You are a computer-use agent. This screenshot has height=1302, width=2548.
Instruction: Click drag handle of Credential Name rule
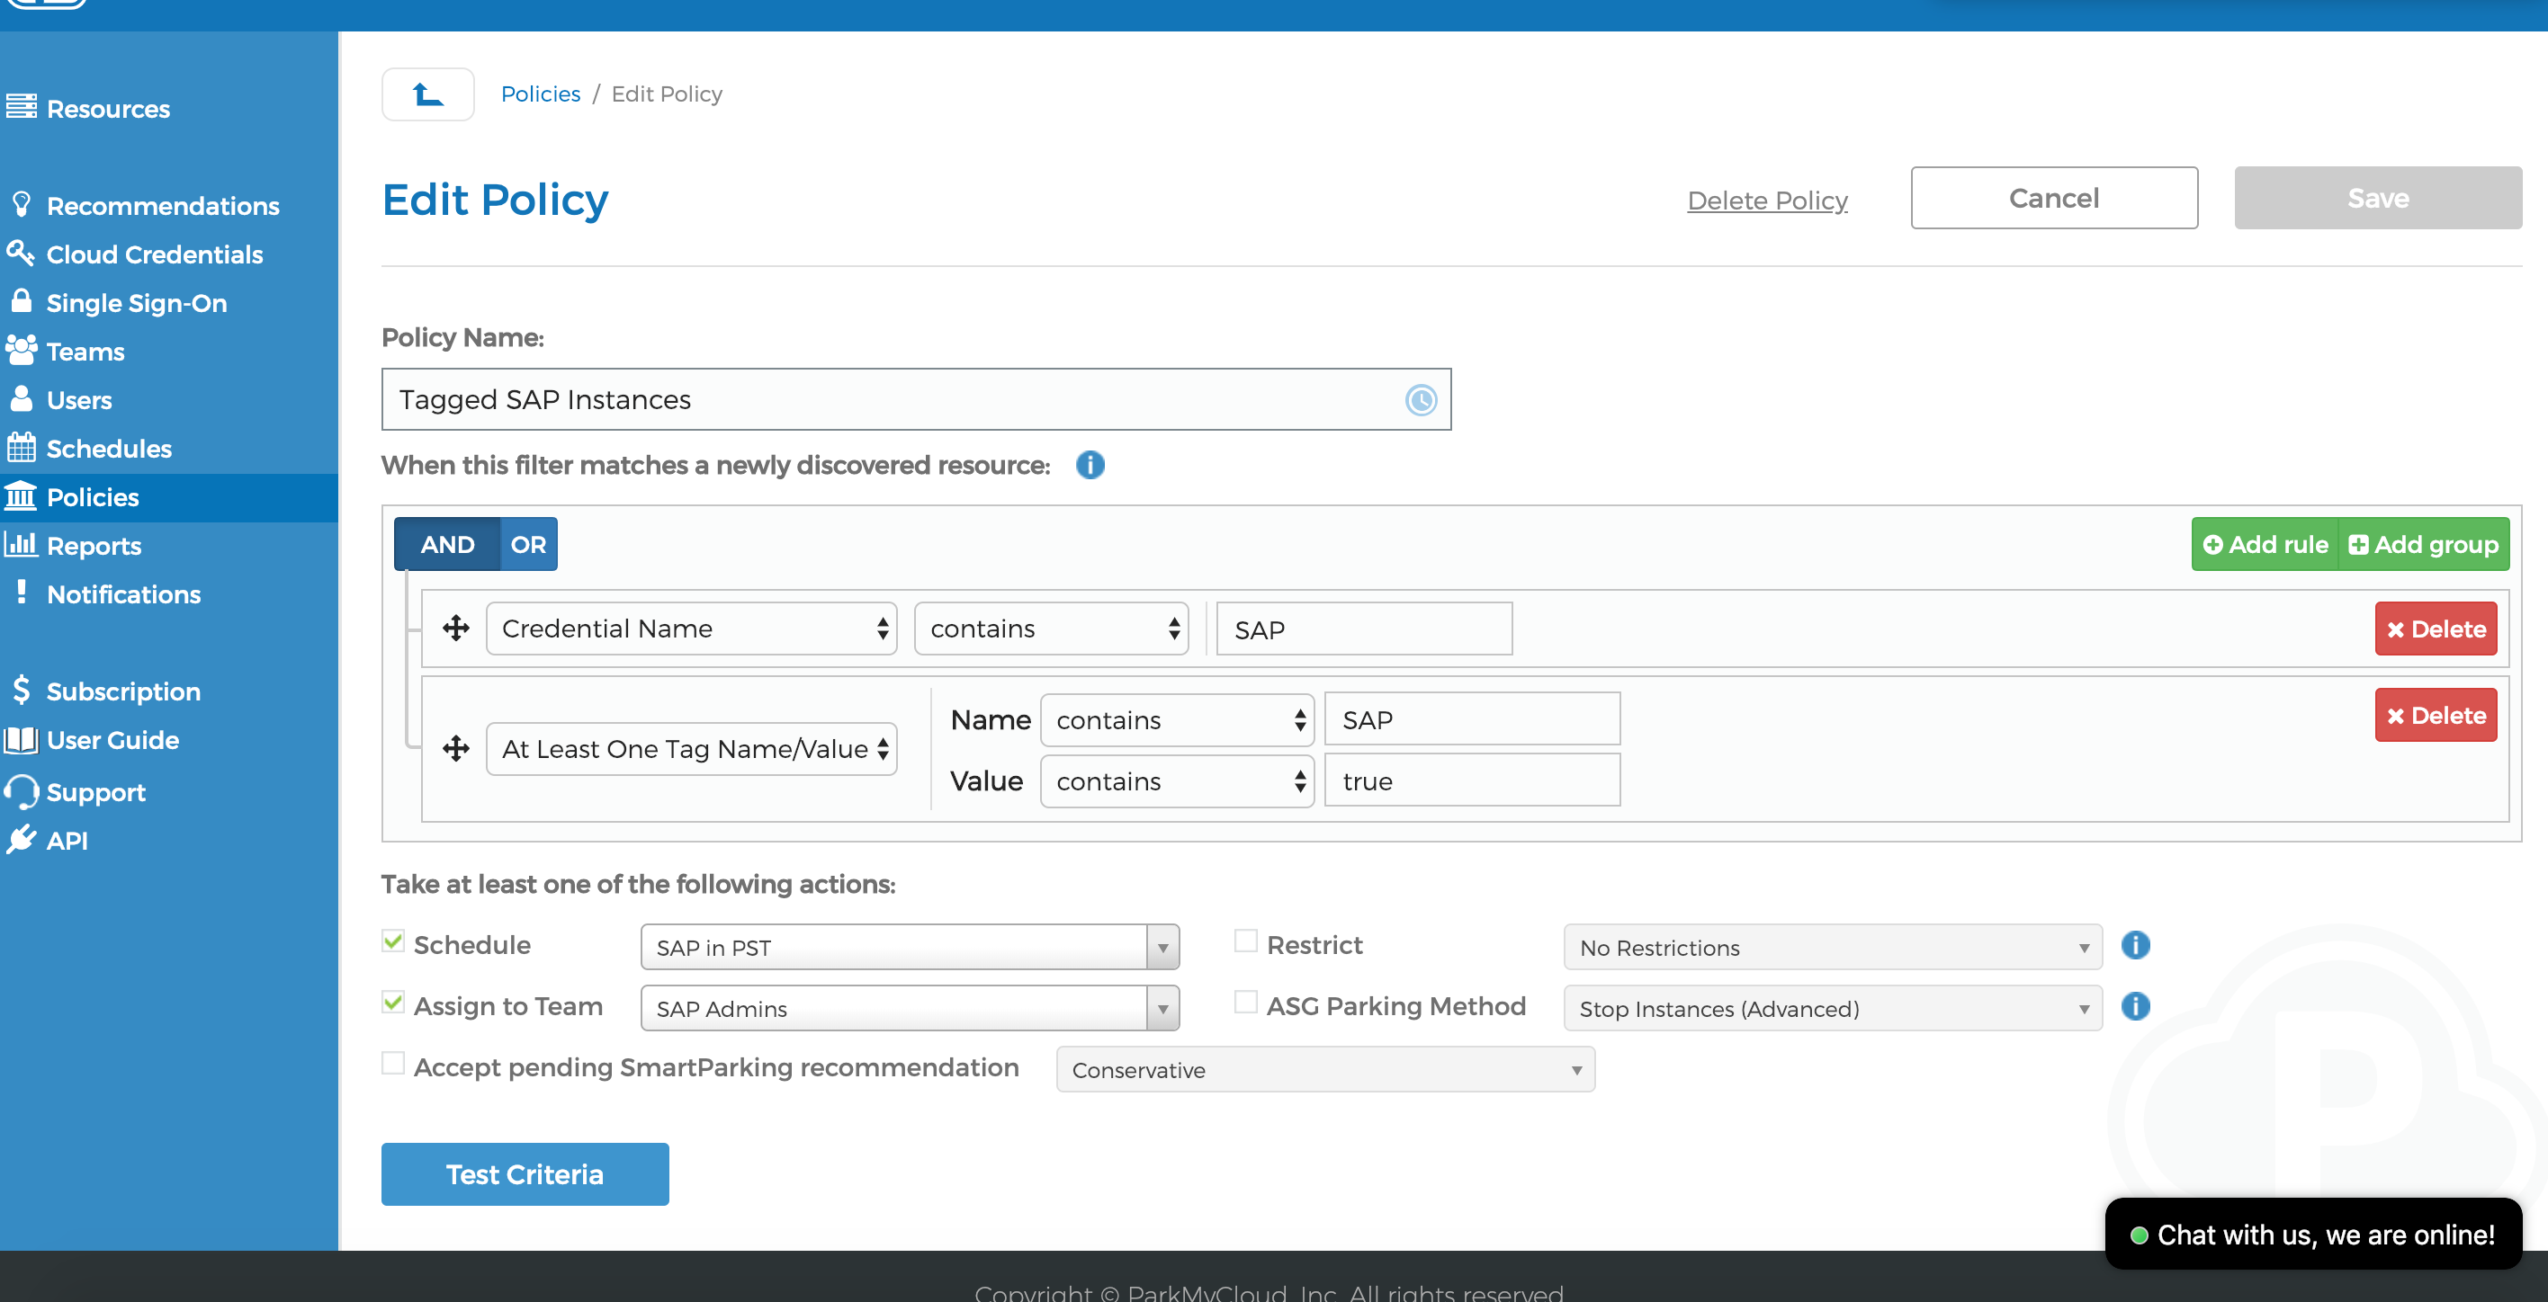click(456, 629)
